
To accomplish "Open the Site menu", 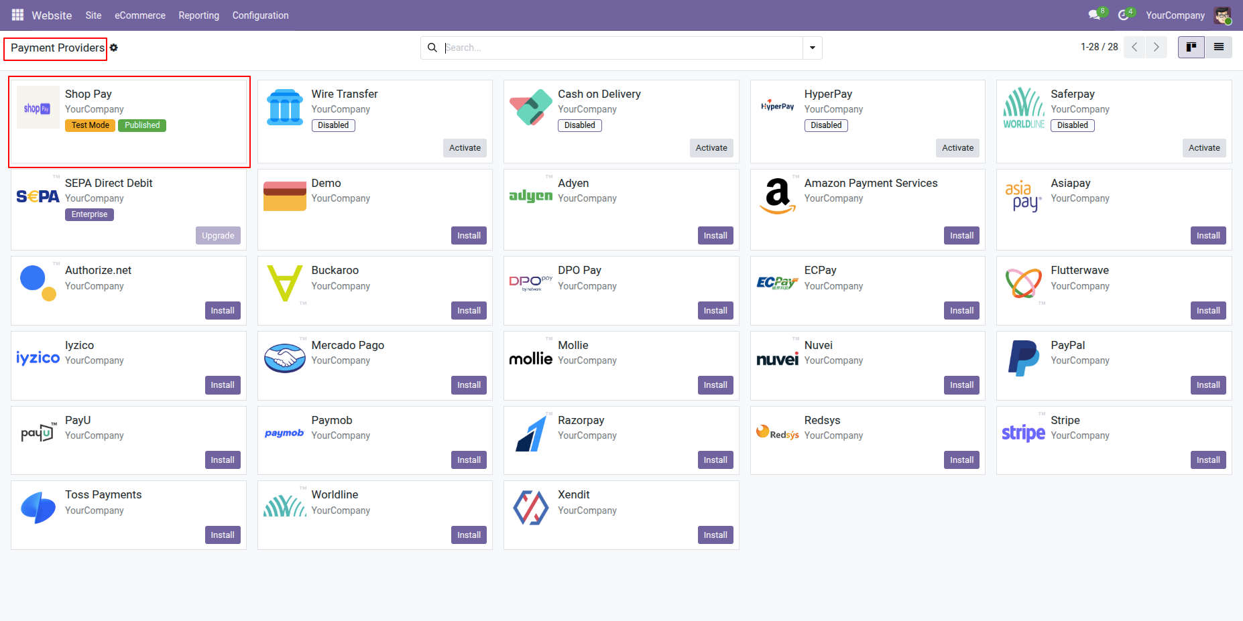I will tap(93, 15).
